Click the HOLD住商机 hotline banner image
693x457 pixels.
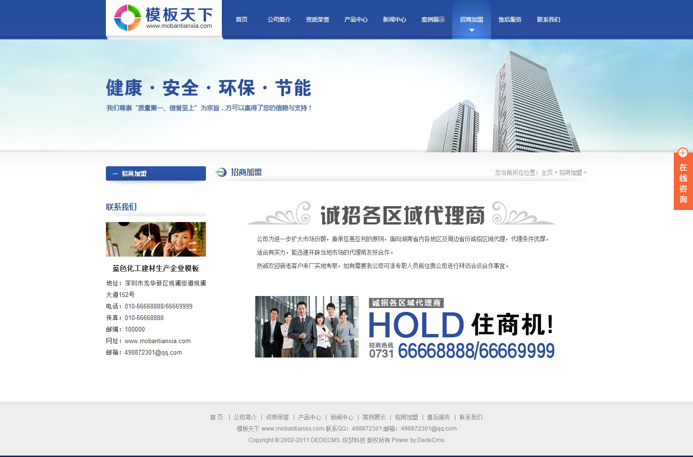point(461,329)
